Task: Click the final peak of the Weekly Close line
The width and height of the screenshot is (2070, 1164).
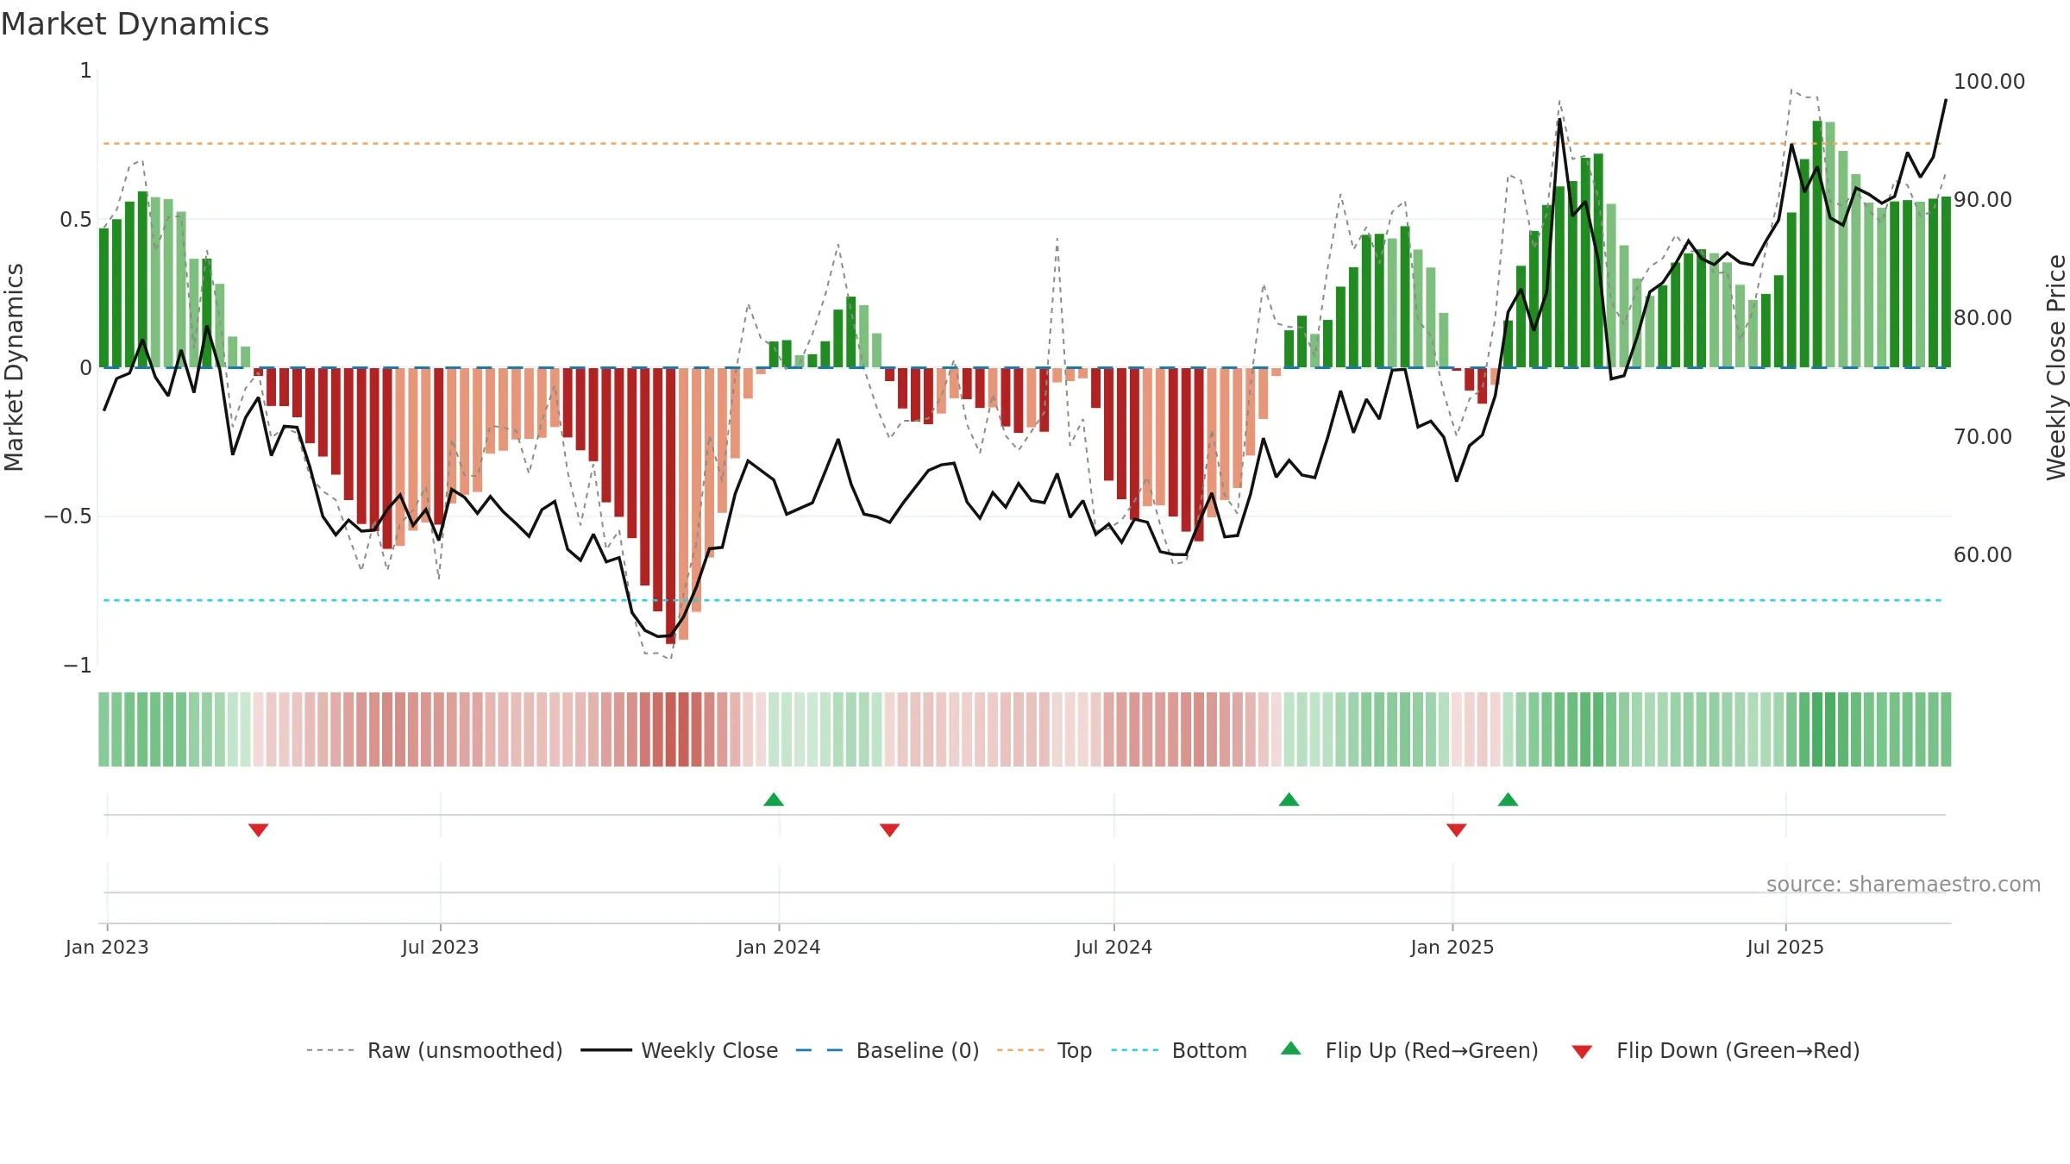Action: pos(1946,100)
